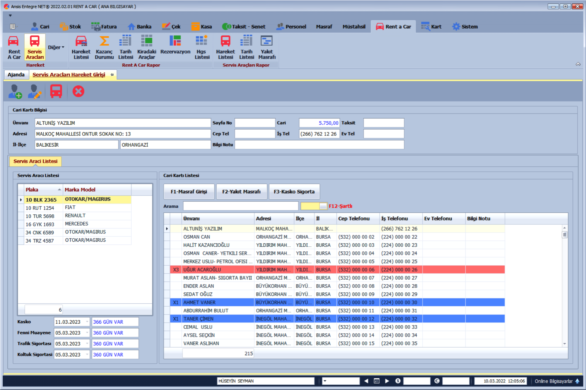This screenshot has width=586, height=390.
Task: Click the edit cari person icon
Action: coord(35,91)
